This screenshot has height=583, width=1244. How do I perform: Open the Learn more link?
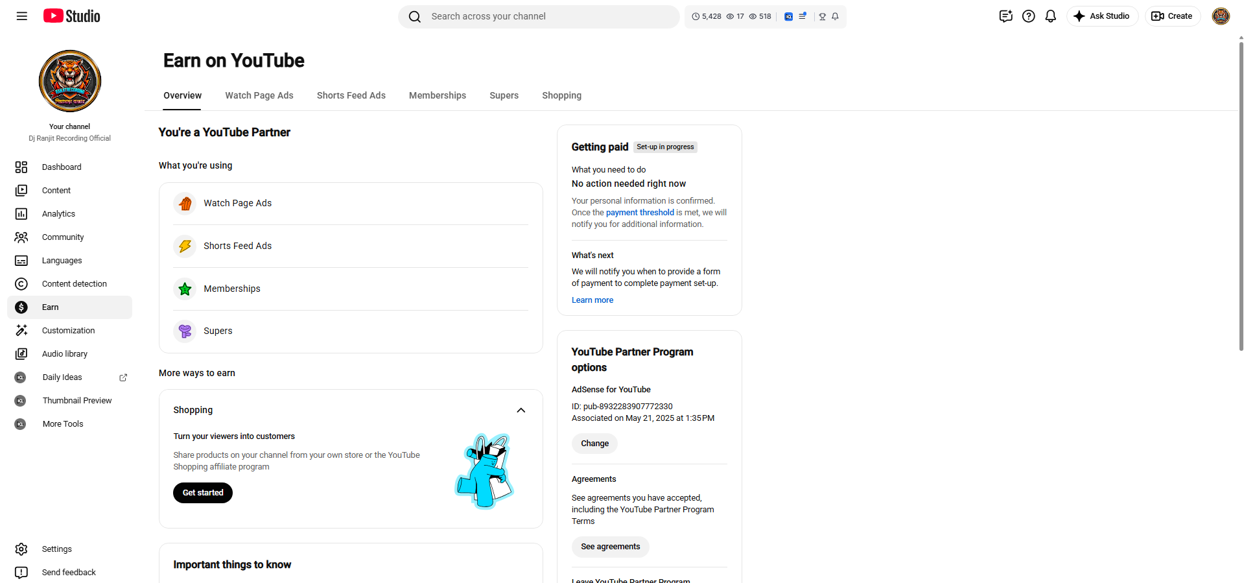(x=593, y=300)
